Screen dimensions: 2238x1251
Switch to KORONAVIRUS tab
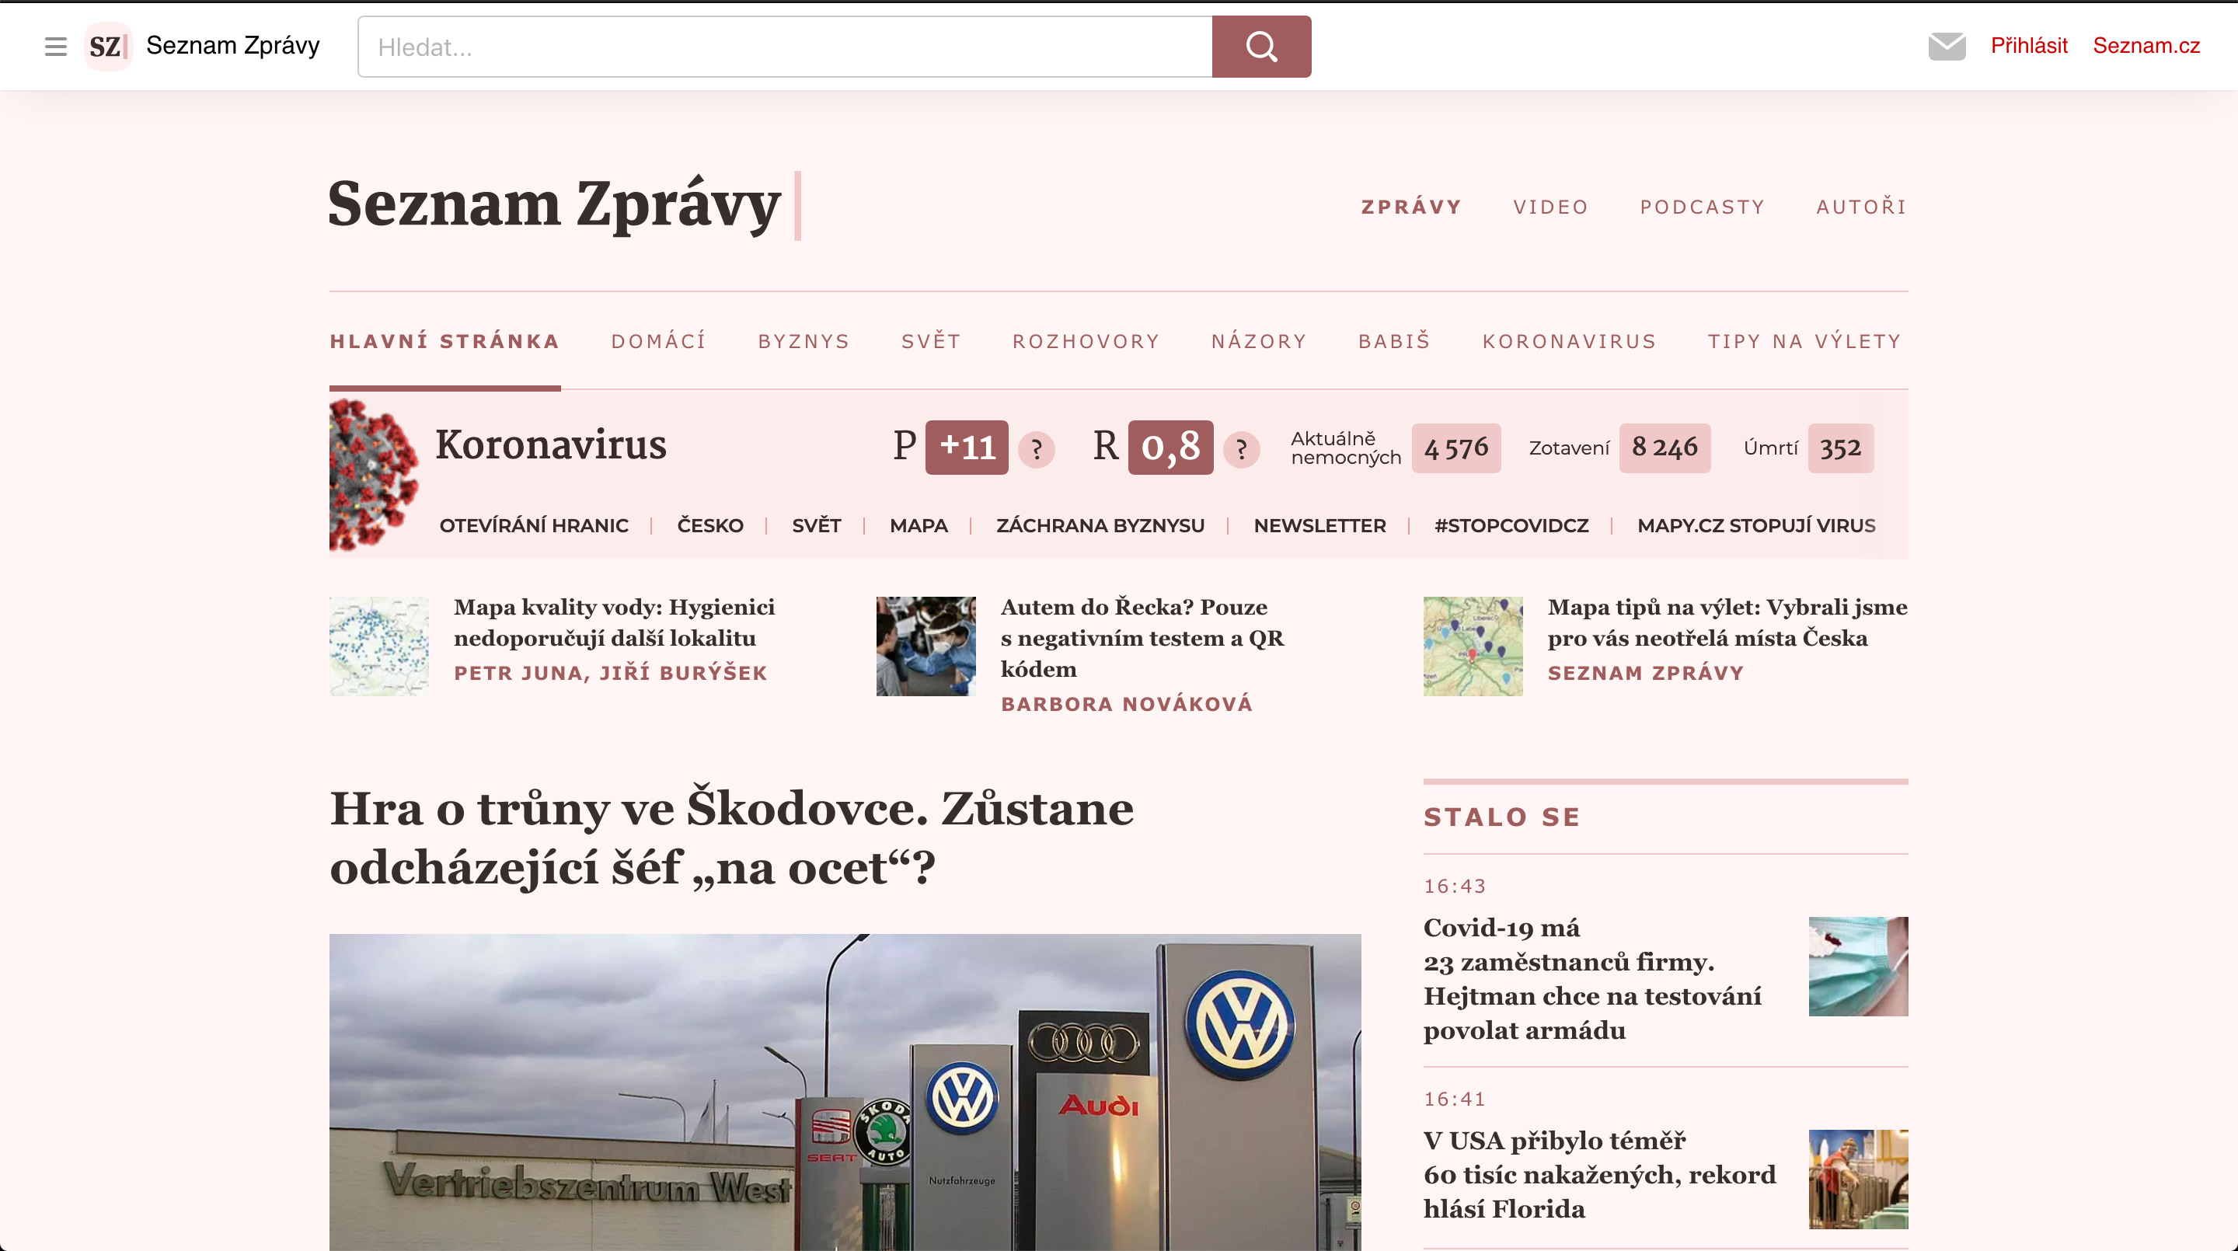(1569, 341)
